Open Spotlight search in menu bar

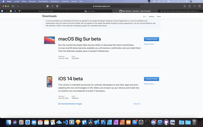pos(182,2)
